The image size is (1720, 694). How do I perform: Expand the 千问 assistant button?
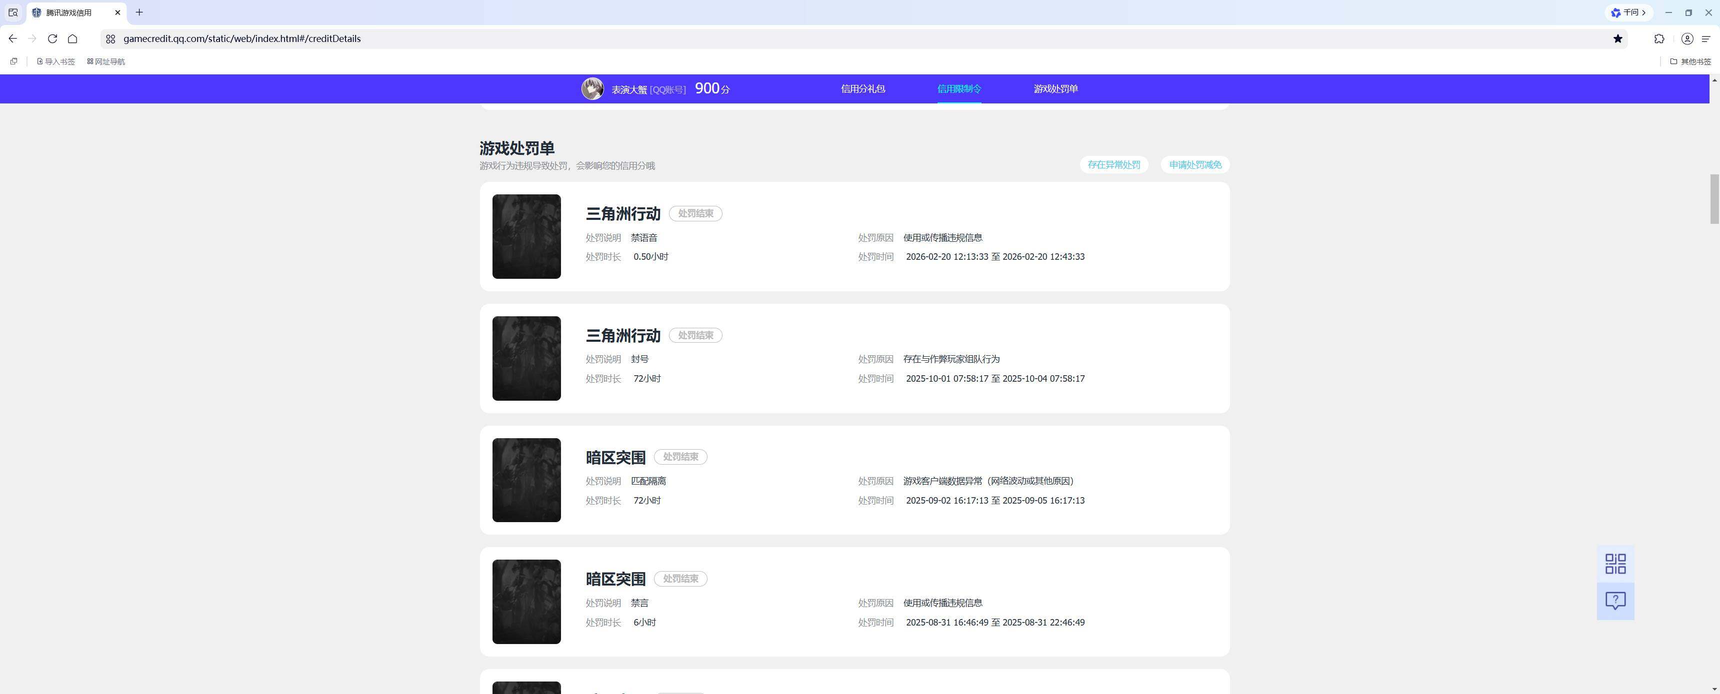(1629, 12)
